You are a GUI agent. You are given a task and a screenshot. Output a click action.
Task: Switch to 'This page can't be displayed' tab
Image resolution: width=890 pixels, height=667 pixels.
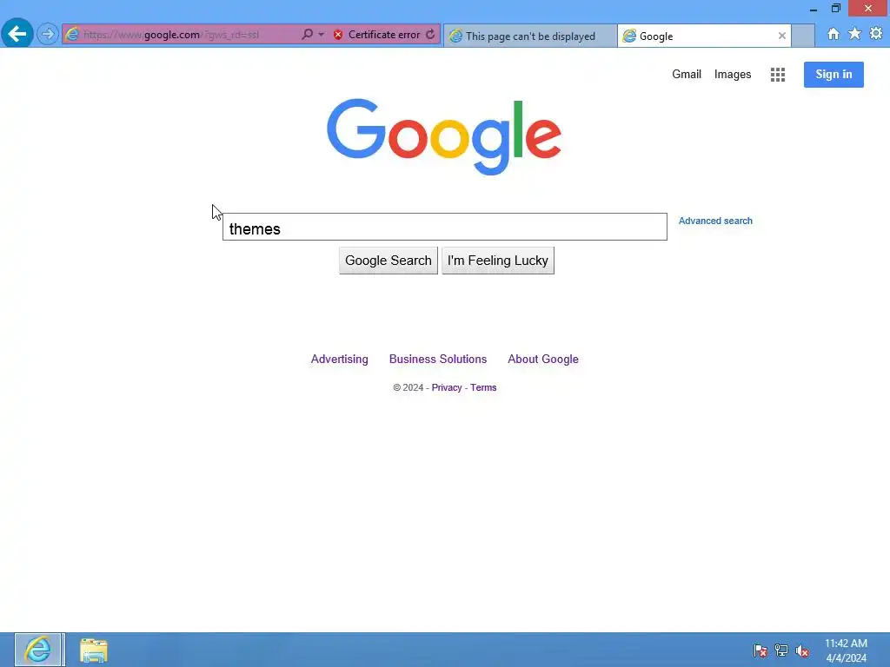530,36
